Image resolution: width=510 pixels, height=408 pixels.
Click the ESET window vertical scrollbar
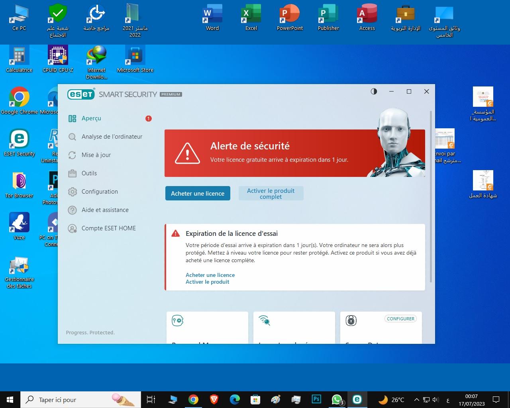pos(430,197)
